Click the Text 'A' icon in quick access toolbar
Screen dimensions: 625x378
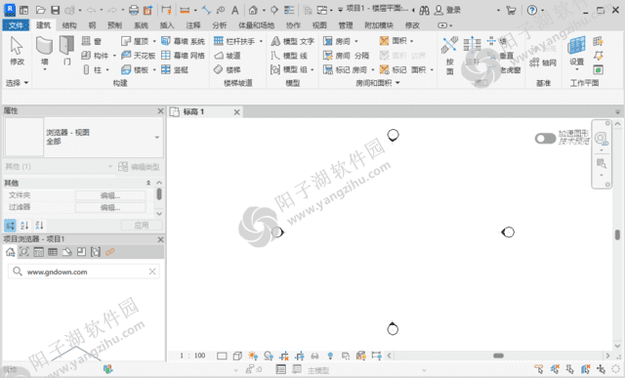235,10
